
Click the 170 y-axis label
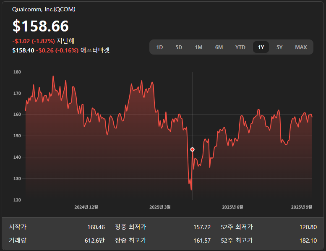(x=17, y=93)
